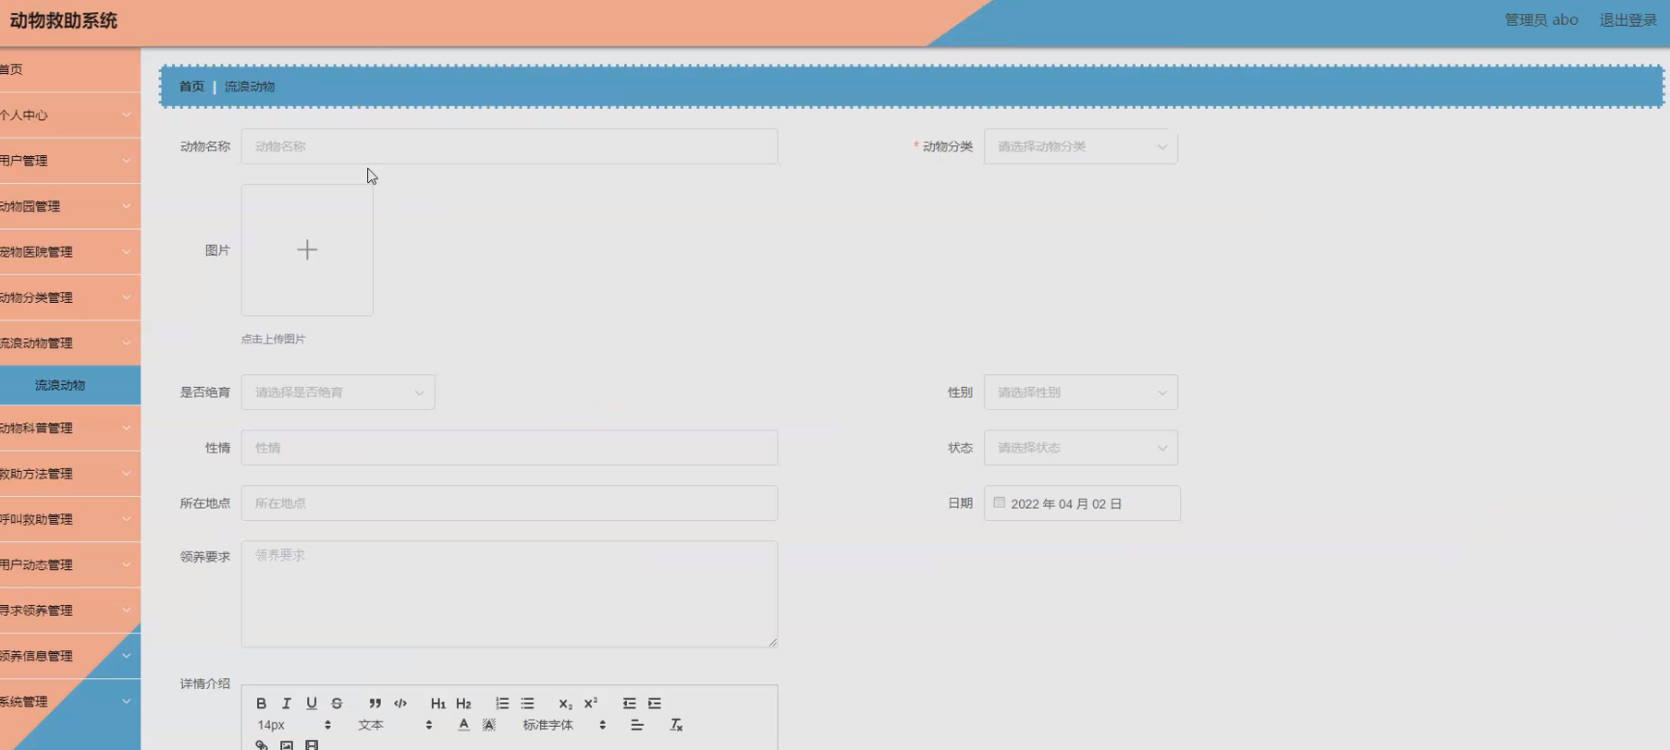Open 状态 select dropdown
Viewport: 1670px width, 750px height.
coord(1081,448)
